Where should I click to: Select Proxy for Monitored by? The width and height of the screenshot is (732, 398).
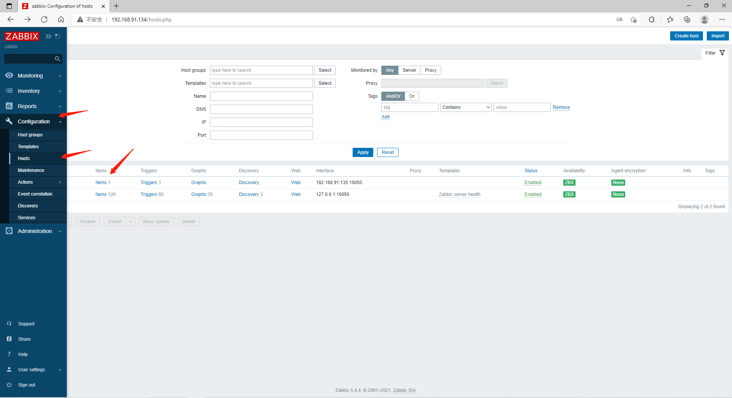(x=430, y=70)
